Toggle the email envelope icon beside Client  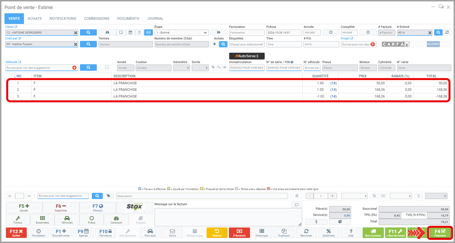coord(148,32)
